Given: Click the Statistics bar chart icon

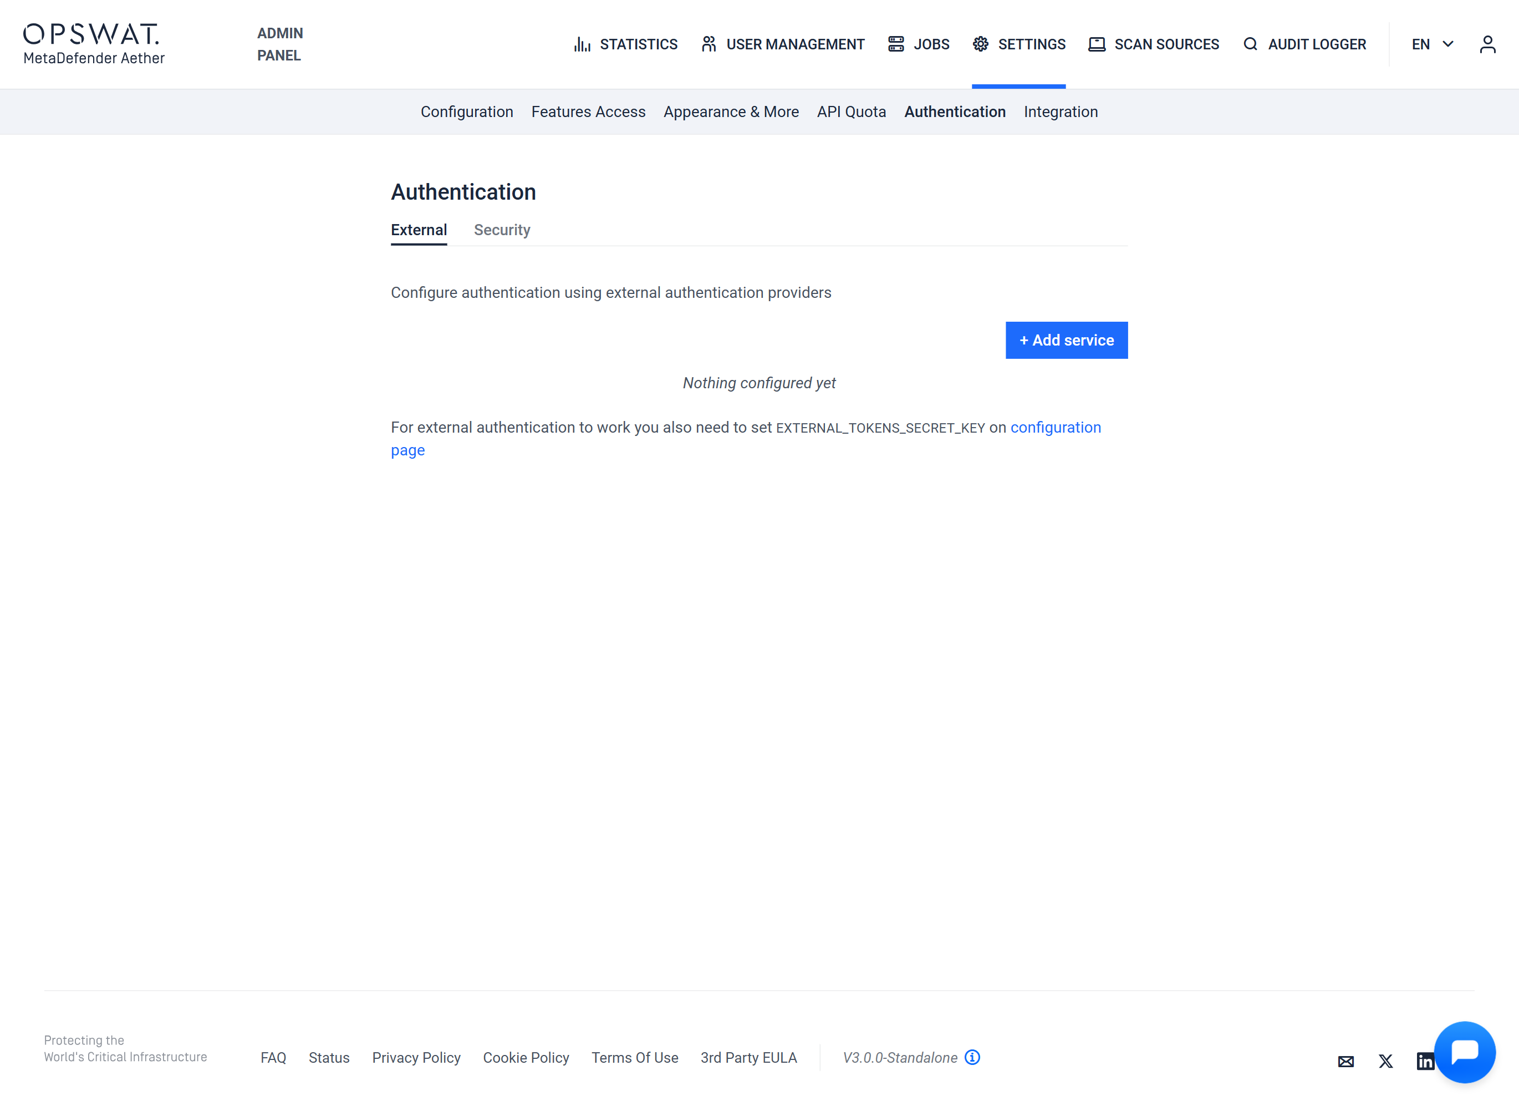Looking at the screenshot, I should 582,44.
